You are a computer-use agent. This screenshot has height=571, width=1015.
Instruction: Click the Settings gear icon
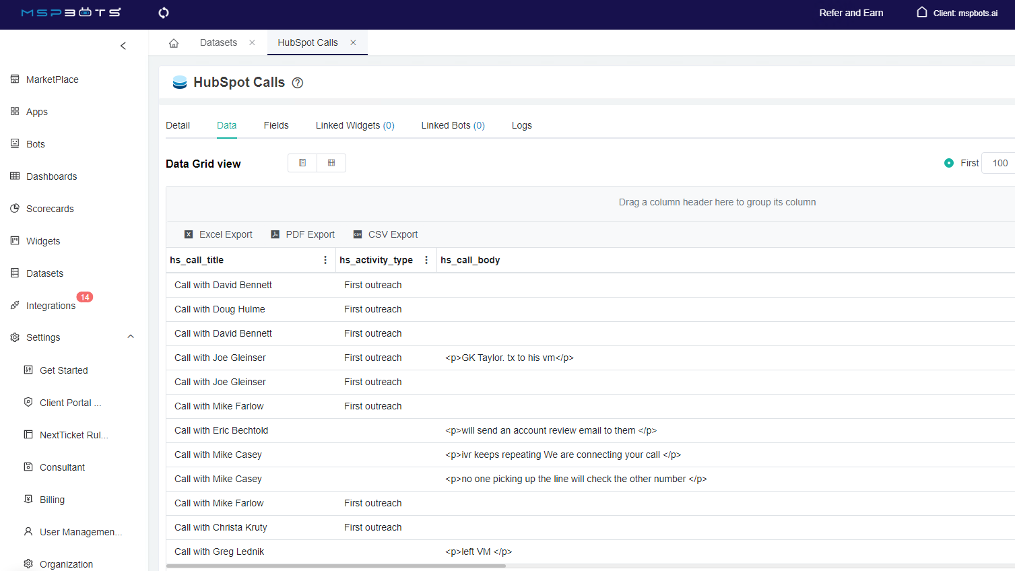click(x=15, y=337)
